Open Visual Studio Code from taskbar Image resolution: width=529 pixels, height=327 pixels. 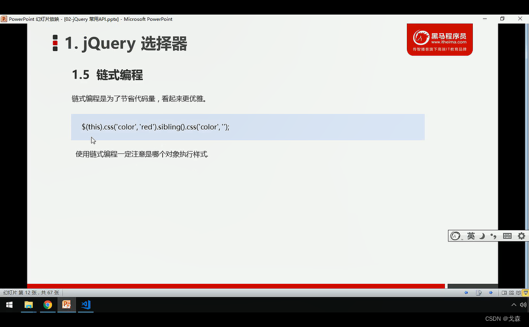tap(86, 305)
